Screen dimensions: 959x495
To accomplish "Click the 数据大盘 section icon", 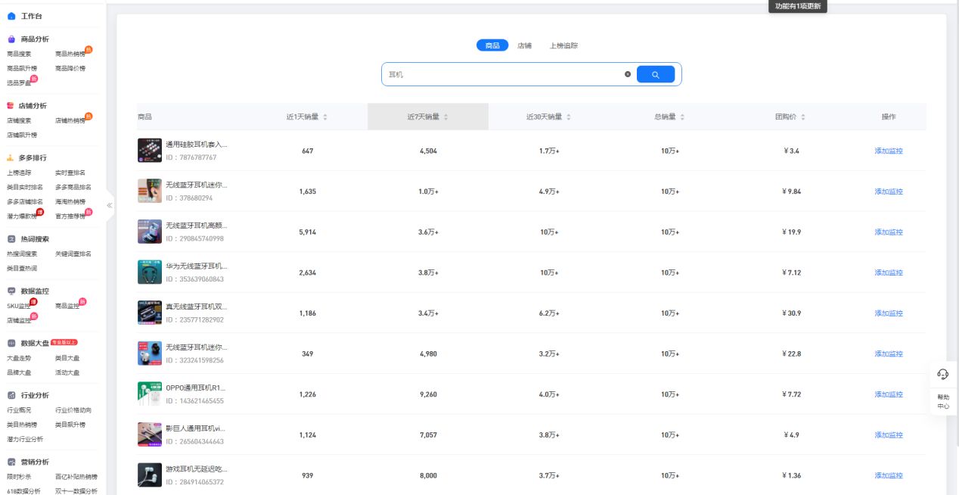I will pos(11,343).
